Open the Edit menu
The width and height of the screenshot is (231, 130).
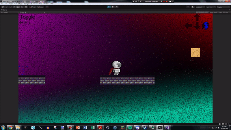6,4
